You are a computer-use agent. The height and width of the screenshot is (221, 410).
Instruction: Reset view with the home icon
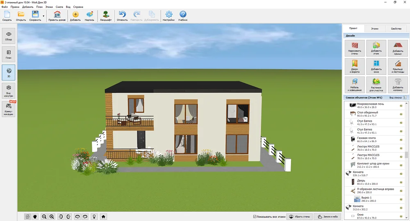(103, 217)
